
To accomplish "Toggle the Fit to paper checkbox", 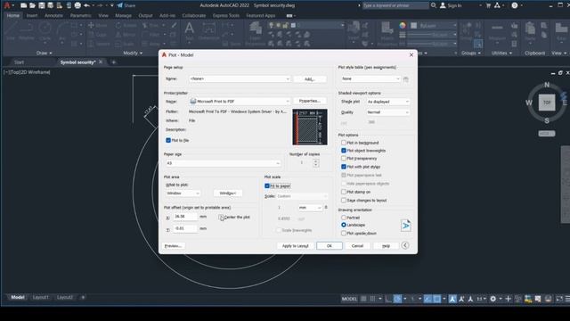I will [x=267, y=186].
